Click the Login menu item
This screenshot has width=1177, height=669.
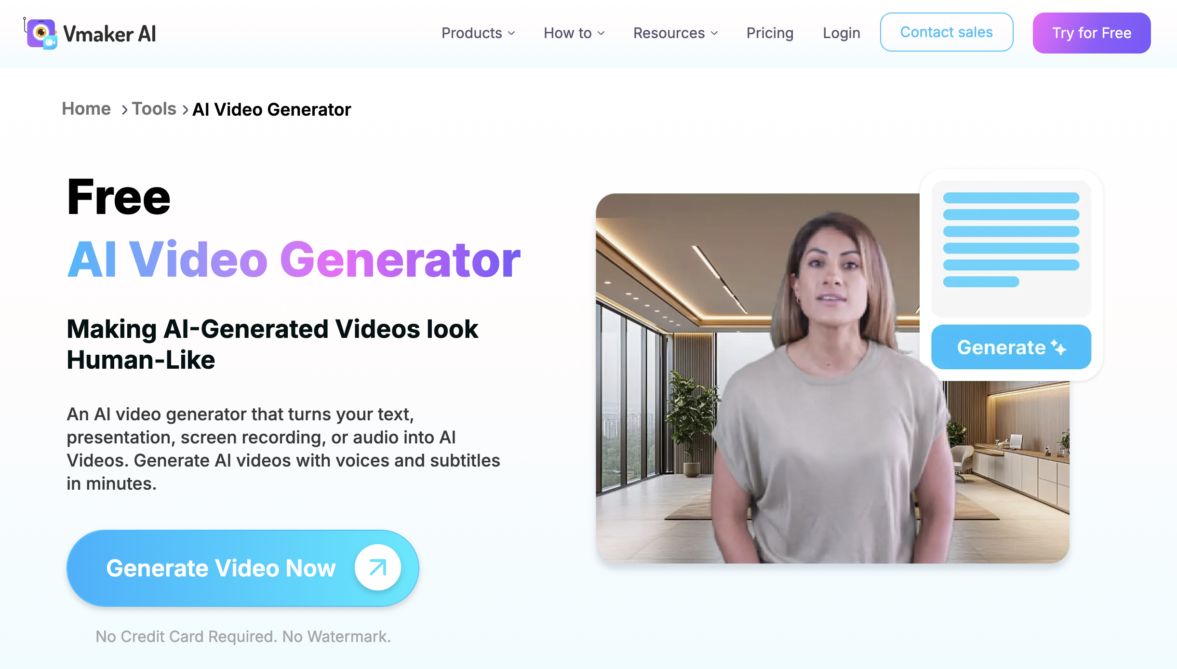tap(842, 32)
